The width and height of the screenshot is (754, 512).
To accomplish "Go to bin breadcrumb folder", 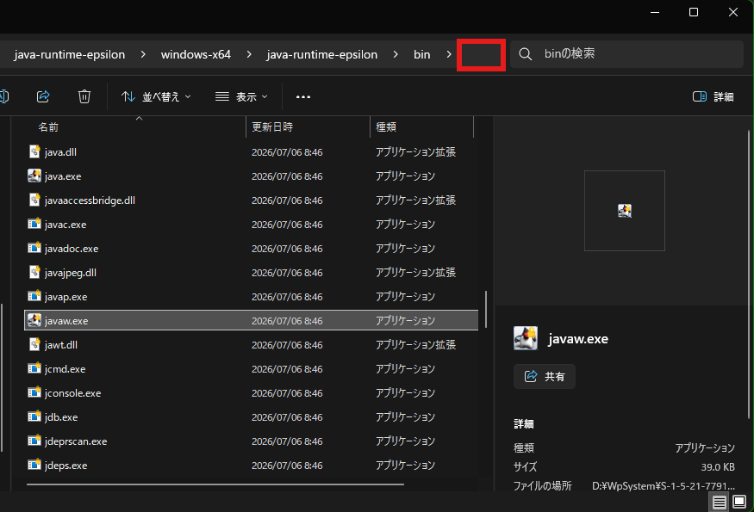I will [421, 54].
